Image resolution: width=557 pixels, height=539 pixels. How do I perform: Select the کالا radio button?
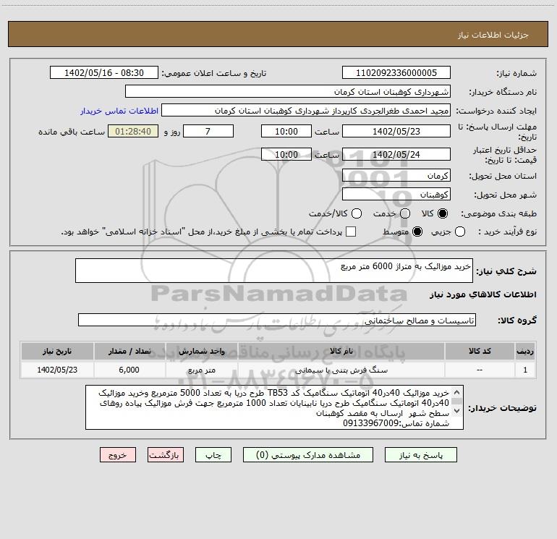443,213
